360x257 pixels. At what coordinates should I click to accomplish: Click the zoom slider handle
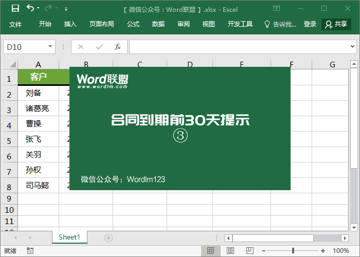click(293, 251)
